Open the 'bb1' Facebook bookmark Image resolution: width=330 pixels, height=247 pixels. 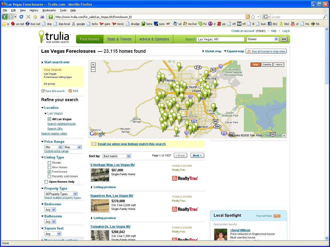[x=273, y=24]
